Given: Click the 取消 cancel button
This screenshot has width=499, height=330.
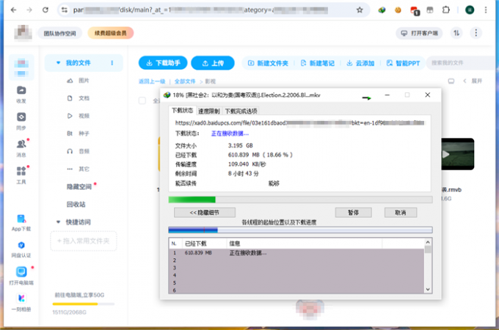Looking at the screenshot, I should (401, 213).
